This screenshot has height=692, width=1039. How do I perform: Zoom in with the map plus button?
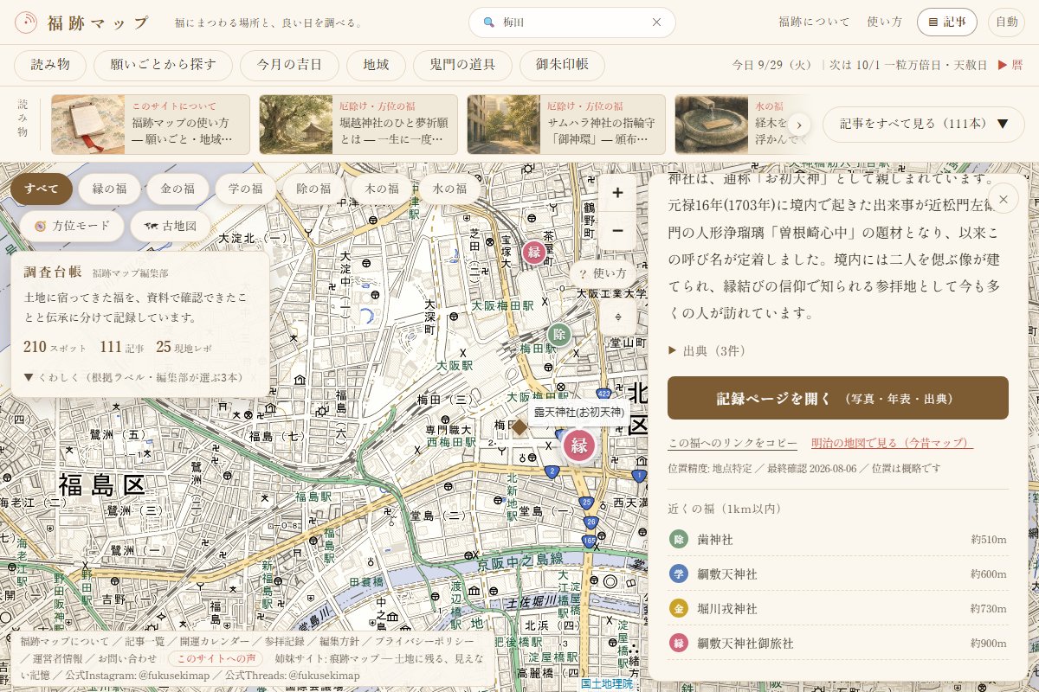[x=617, y=193]
